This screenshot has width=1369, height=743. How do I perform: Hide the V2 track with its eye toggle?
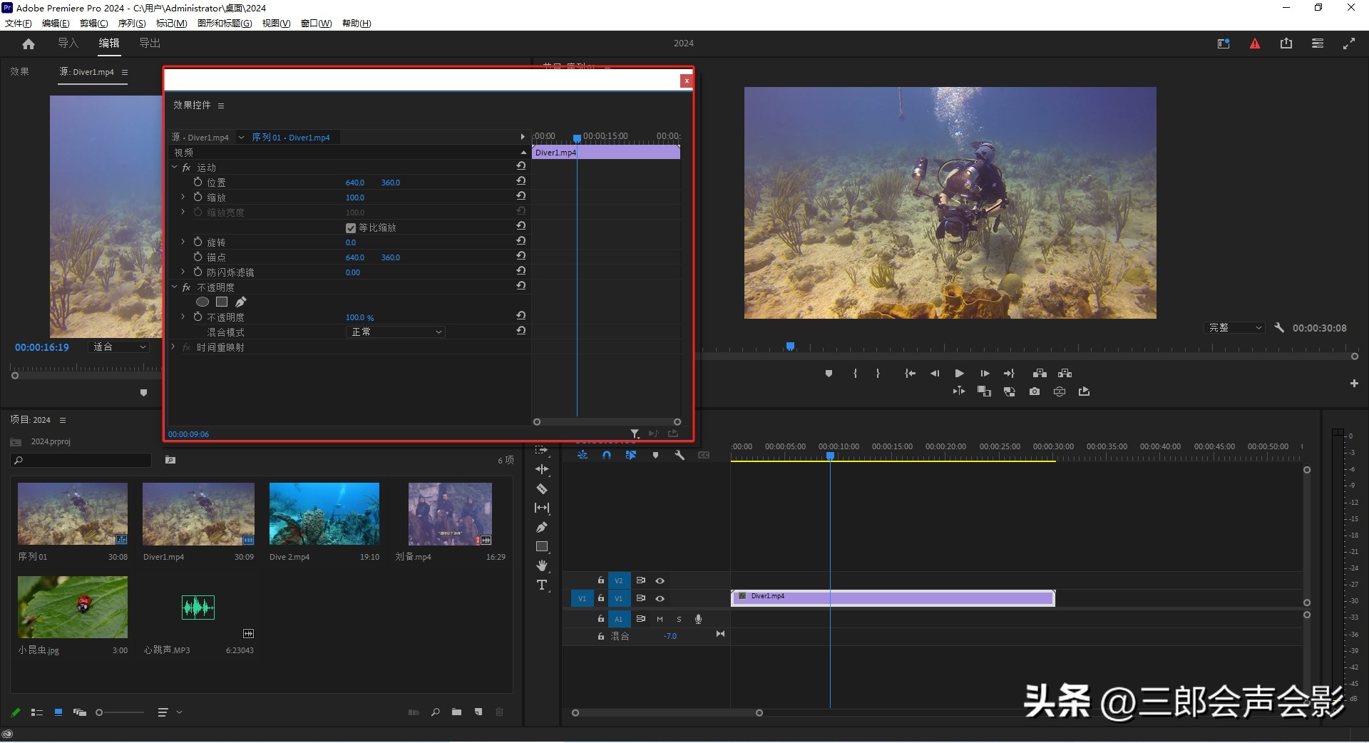pos(661,580)
